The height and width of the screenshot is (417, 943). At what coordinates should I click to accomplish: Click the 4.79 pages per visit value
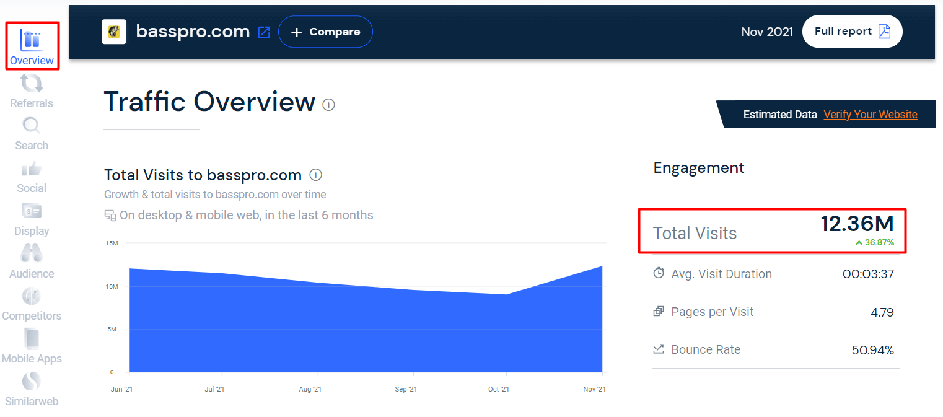tap(882, 312)
